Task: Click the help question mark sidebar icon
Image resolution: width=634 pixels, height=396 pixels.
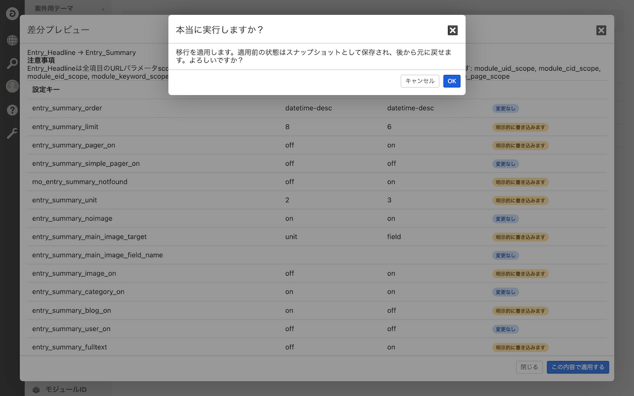Action: pyautogui.click(x=12, y=110)
